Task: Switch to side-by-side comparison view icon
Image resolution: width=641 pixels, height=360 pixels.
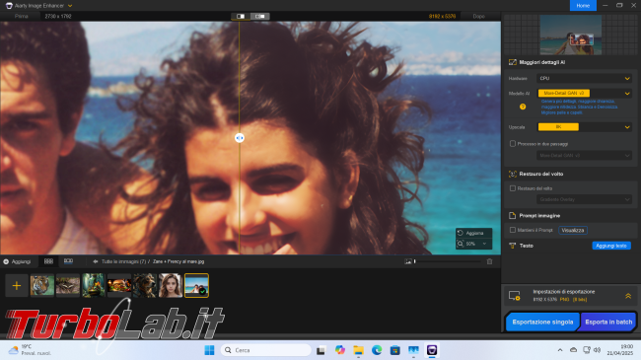Action: (260, 17)
